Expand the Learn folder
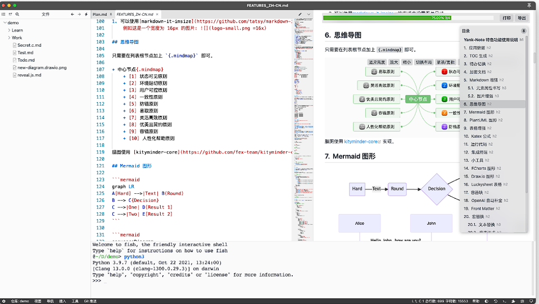The width and height of the screenshot is (539, 304). [x=10, y=30]
